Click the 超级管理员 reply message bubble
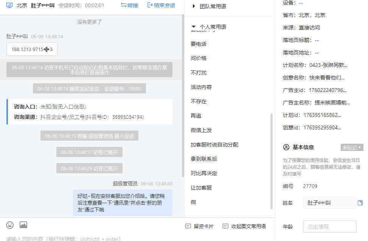The image size is (368, 241). pyautogui.click(x=123, y=203)
